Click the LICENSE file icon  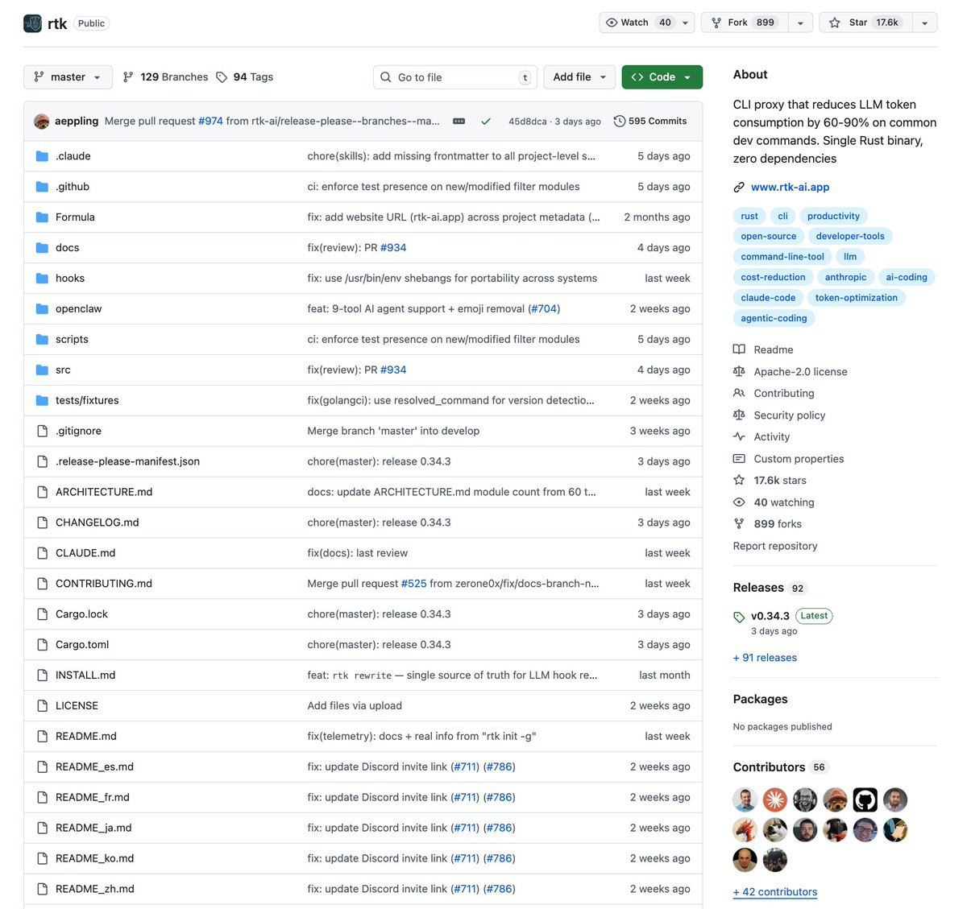coord(43,706)
